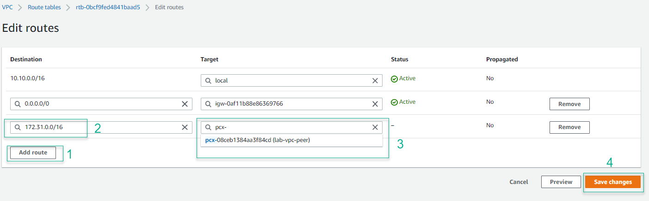The image size is (649, 201).
Task: Click the Propagated column header
Action: click(502, 59)
